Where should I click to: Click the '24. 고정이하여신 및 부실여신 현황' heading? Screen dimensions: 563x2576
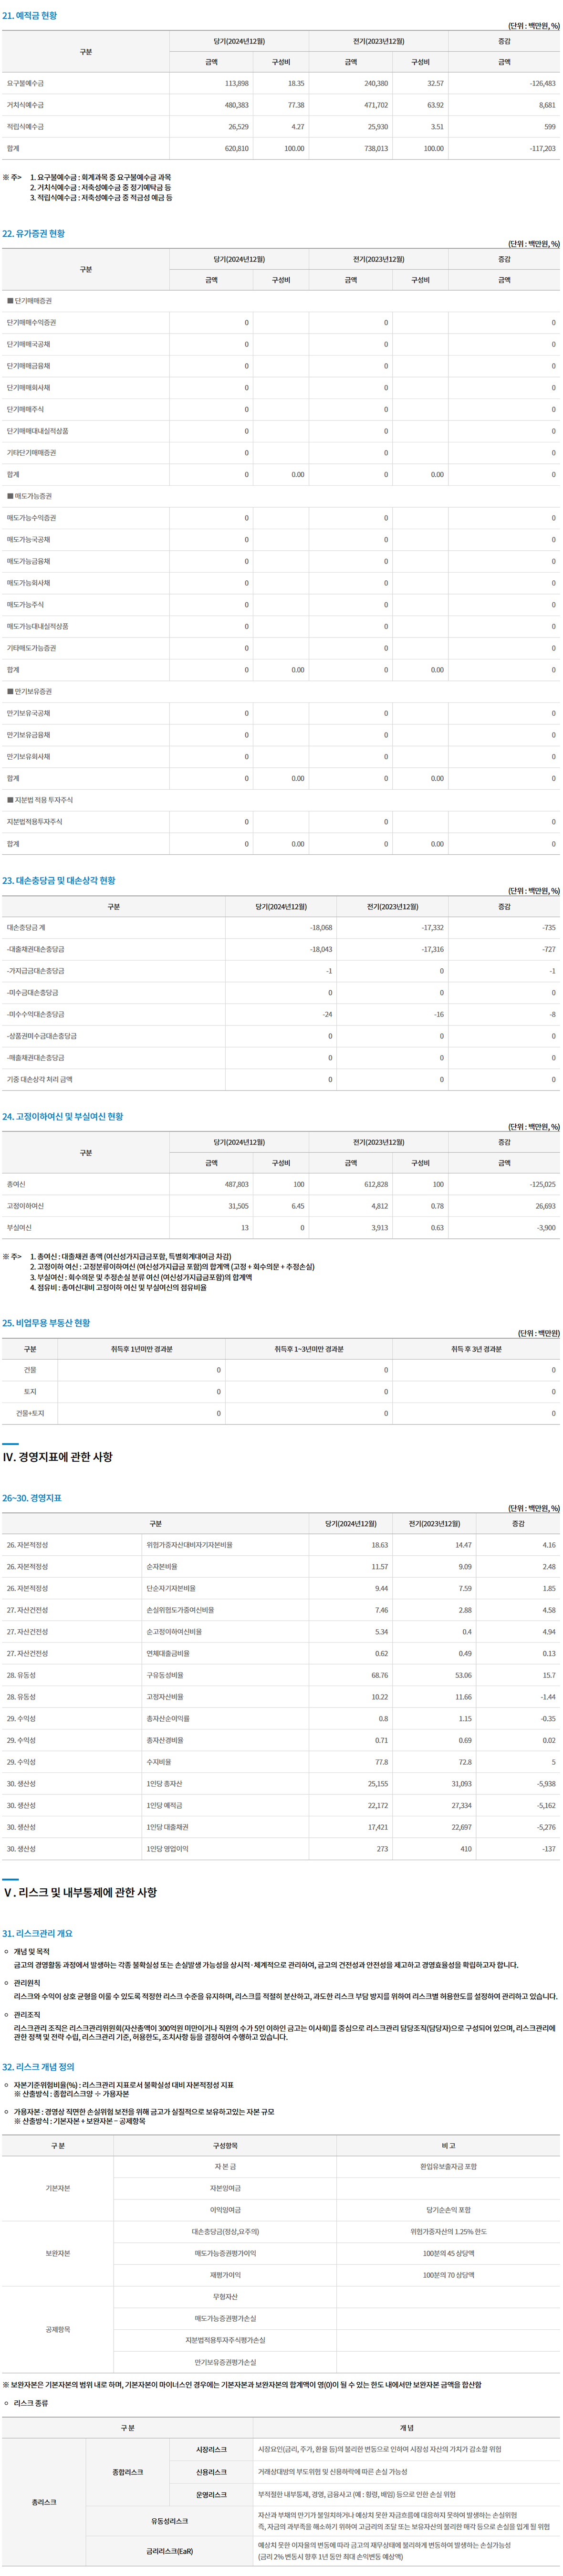tap(63, 1117)
